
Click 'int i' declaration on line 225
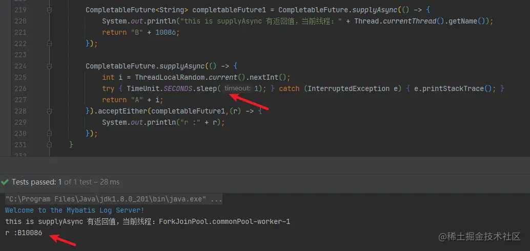tap(112, 77)
